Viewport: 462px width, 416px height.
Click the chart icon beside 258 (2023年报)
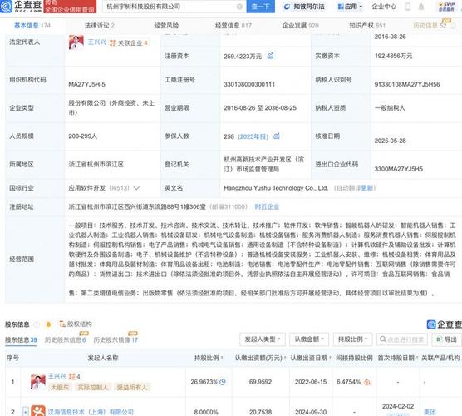point(277,136)
